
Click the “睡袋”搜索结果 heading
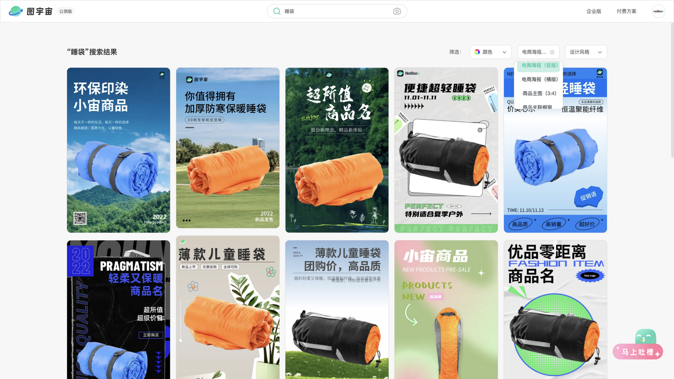pyautogui.click(x=92, y=52)
